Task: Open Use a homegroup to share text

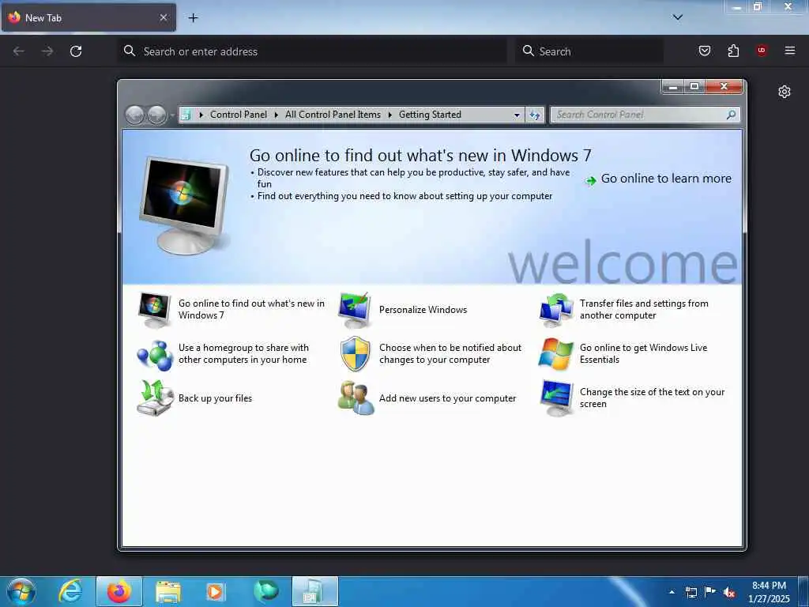Action: [243, 353]
